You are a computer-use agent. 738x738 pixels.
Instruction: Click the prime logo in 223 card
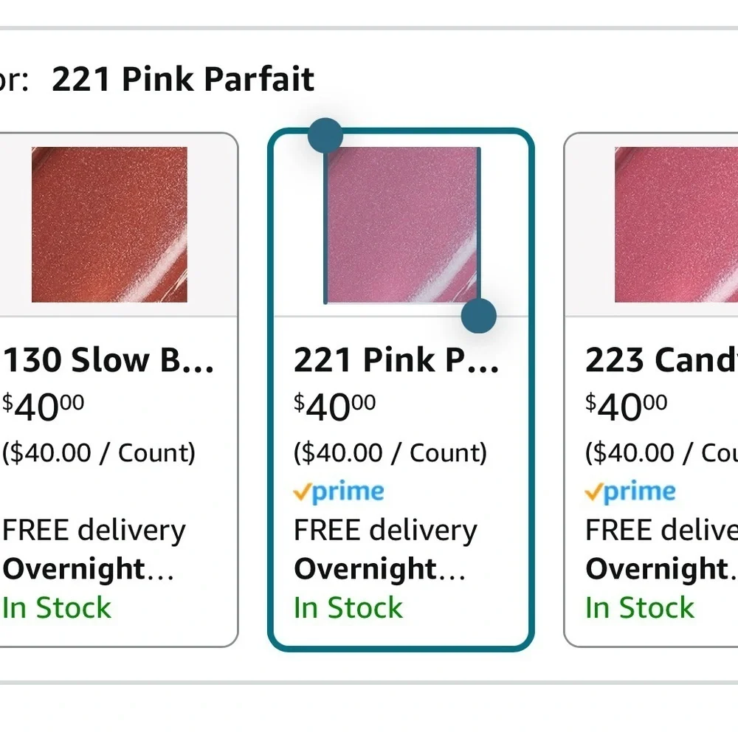[630, 492]
